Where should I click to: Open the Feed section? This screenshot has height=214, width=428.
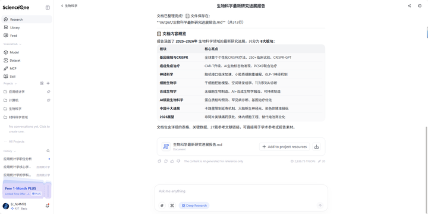(27, 36)
